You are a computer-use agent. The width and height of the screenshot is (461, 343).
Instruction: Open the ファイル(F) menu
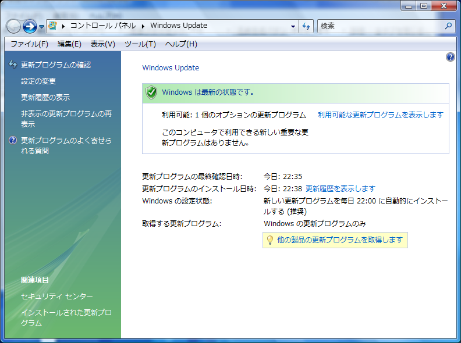(30, 44)
